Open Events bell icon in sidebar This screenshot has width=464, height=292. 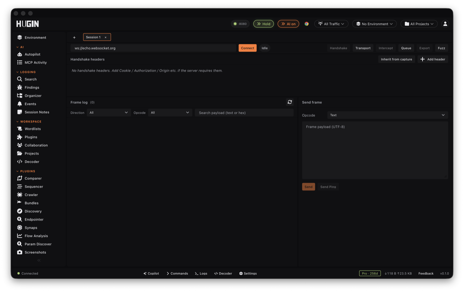coord(20,104)
